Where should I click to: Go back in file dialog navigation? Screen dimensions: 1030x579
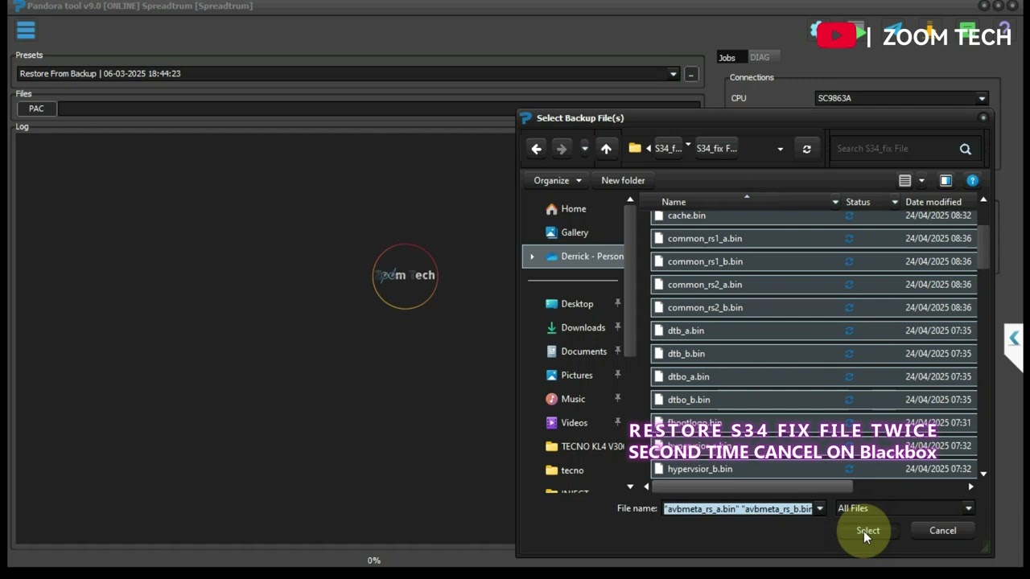coord(537,149)
